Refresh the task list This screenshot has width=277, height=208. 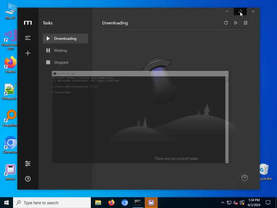(x=226, y=23)
